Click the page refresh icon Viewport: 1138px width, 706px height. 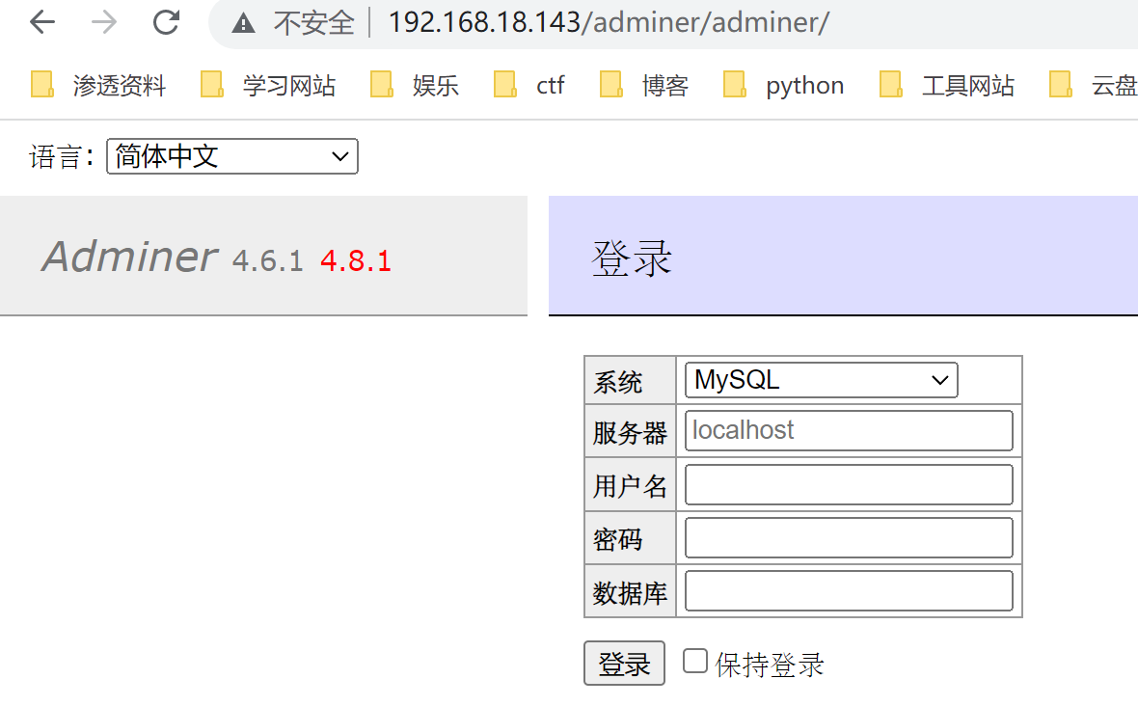[164, 21]
